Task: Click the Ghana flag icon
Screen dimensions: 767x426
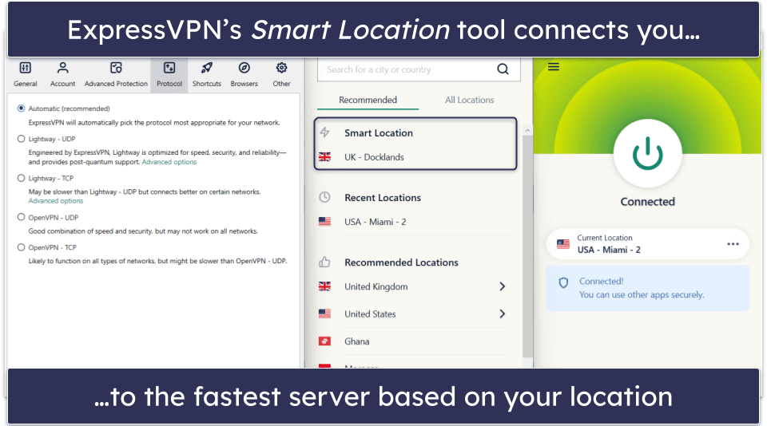Action: click(325, 341)
